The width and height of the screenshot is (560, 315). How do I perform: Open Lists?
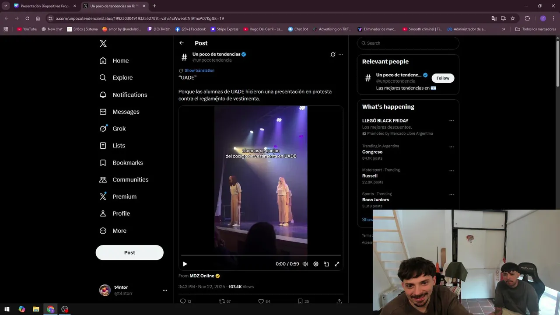[x=112, y=146]
